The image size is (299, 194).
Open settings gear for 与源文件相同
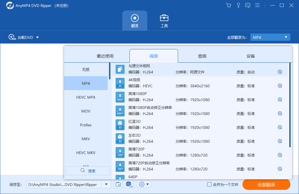tap(280, 72)
